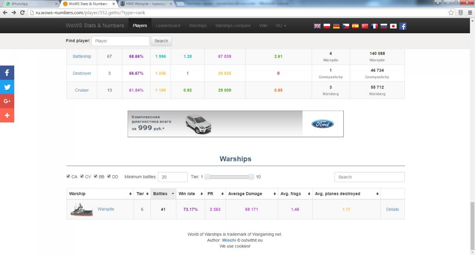Click the 69 171 average damage value
The height and width of the screenshot is (255, 475).
[251, 210]
